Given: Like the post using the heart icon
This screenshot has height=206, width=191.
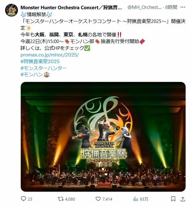Looking at the screenshot, I should point(98,199).
